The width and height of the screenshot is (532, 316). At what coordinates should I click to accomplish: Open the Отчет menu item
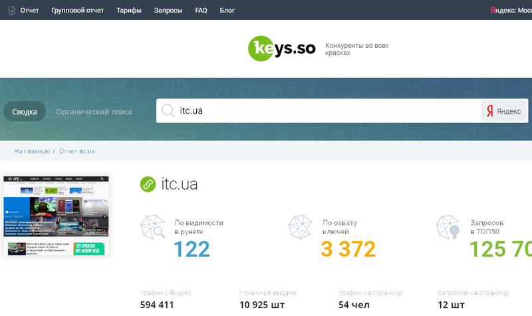[x=29, y=11]
